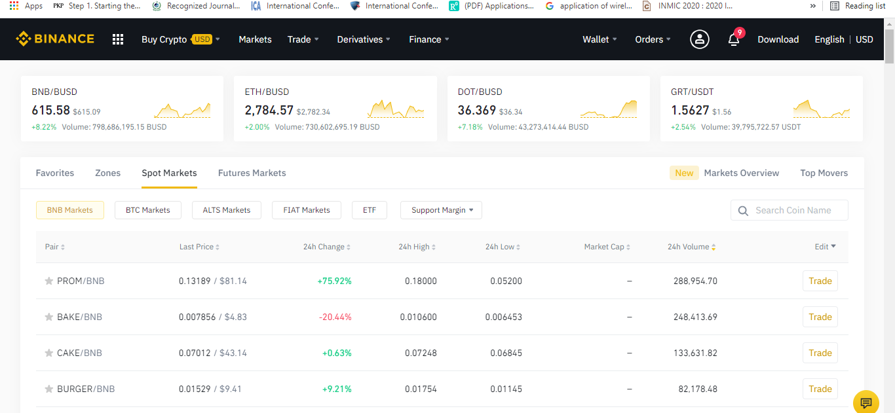Viewport: 895px width, 413px height.
Task: Select BTC Markets filter
Action: pyautogui.click(x=148, y=210)
